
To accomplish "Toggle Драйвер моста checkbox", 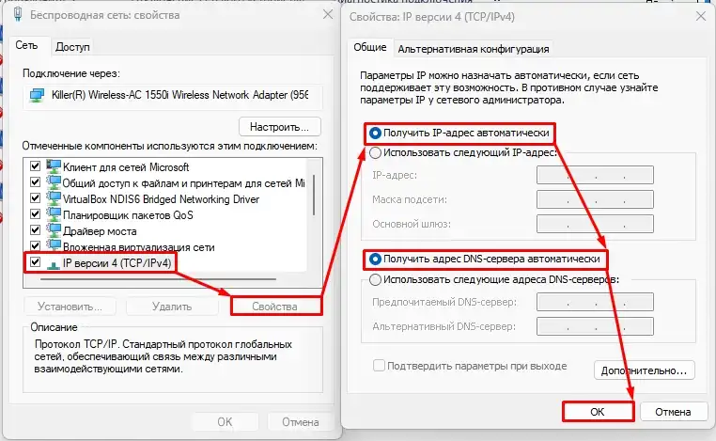I will click(x=35, y=229).
